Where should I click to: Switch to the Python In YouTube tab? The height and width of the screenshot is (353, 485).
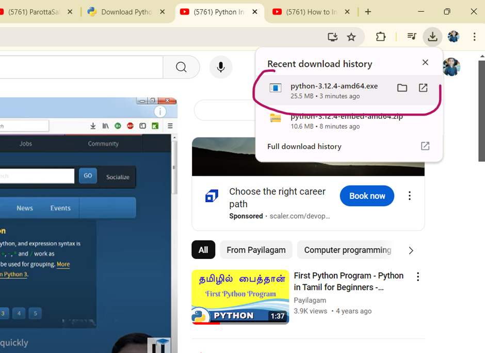point(219,12)
